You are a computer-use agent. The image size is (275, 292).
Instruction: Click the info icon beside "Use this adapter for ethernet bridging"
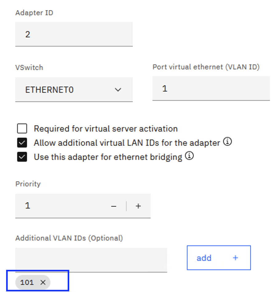[x=190, y=156]
